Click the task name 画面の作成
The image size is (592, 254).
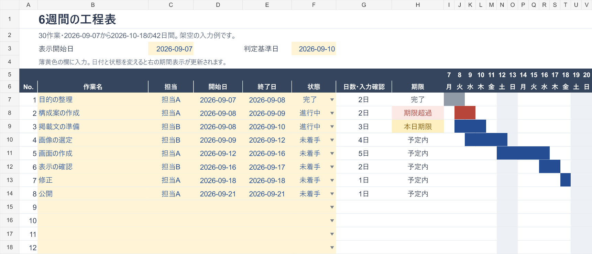click(56, 153)
